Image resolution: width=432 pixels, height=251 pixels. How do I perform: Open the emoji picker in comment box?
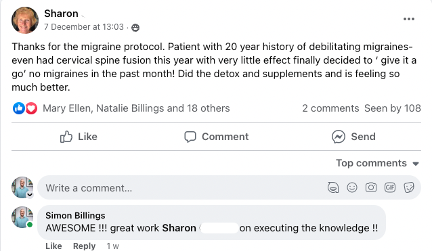coord(352,187)
